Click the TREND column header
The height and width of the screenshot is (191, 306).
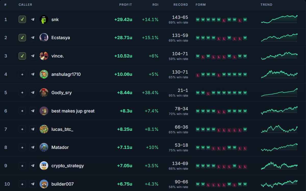(x=266, y=5)
